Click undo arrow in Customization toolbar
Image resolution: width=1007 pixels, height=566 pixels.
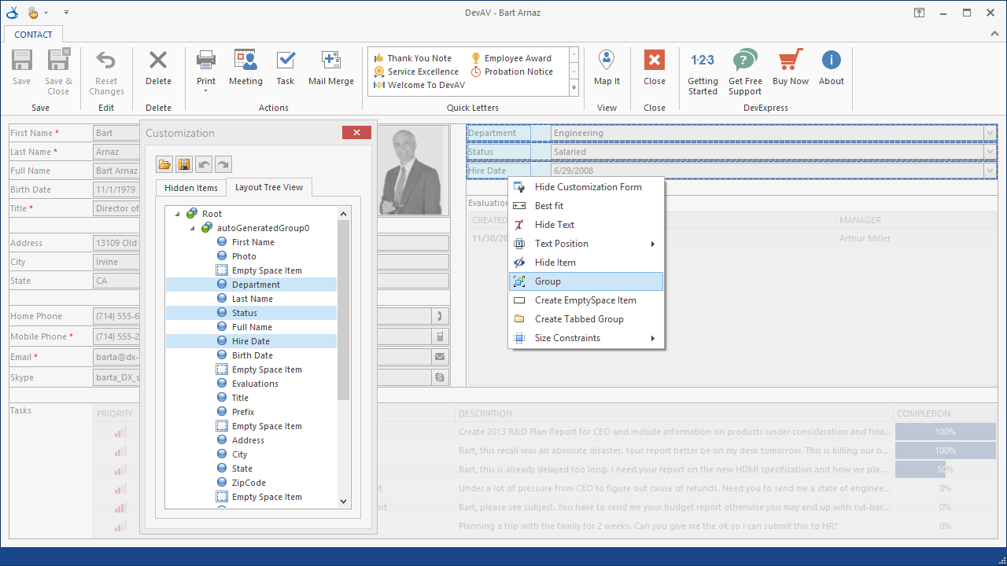[205, 164]
